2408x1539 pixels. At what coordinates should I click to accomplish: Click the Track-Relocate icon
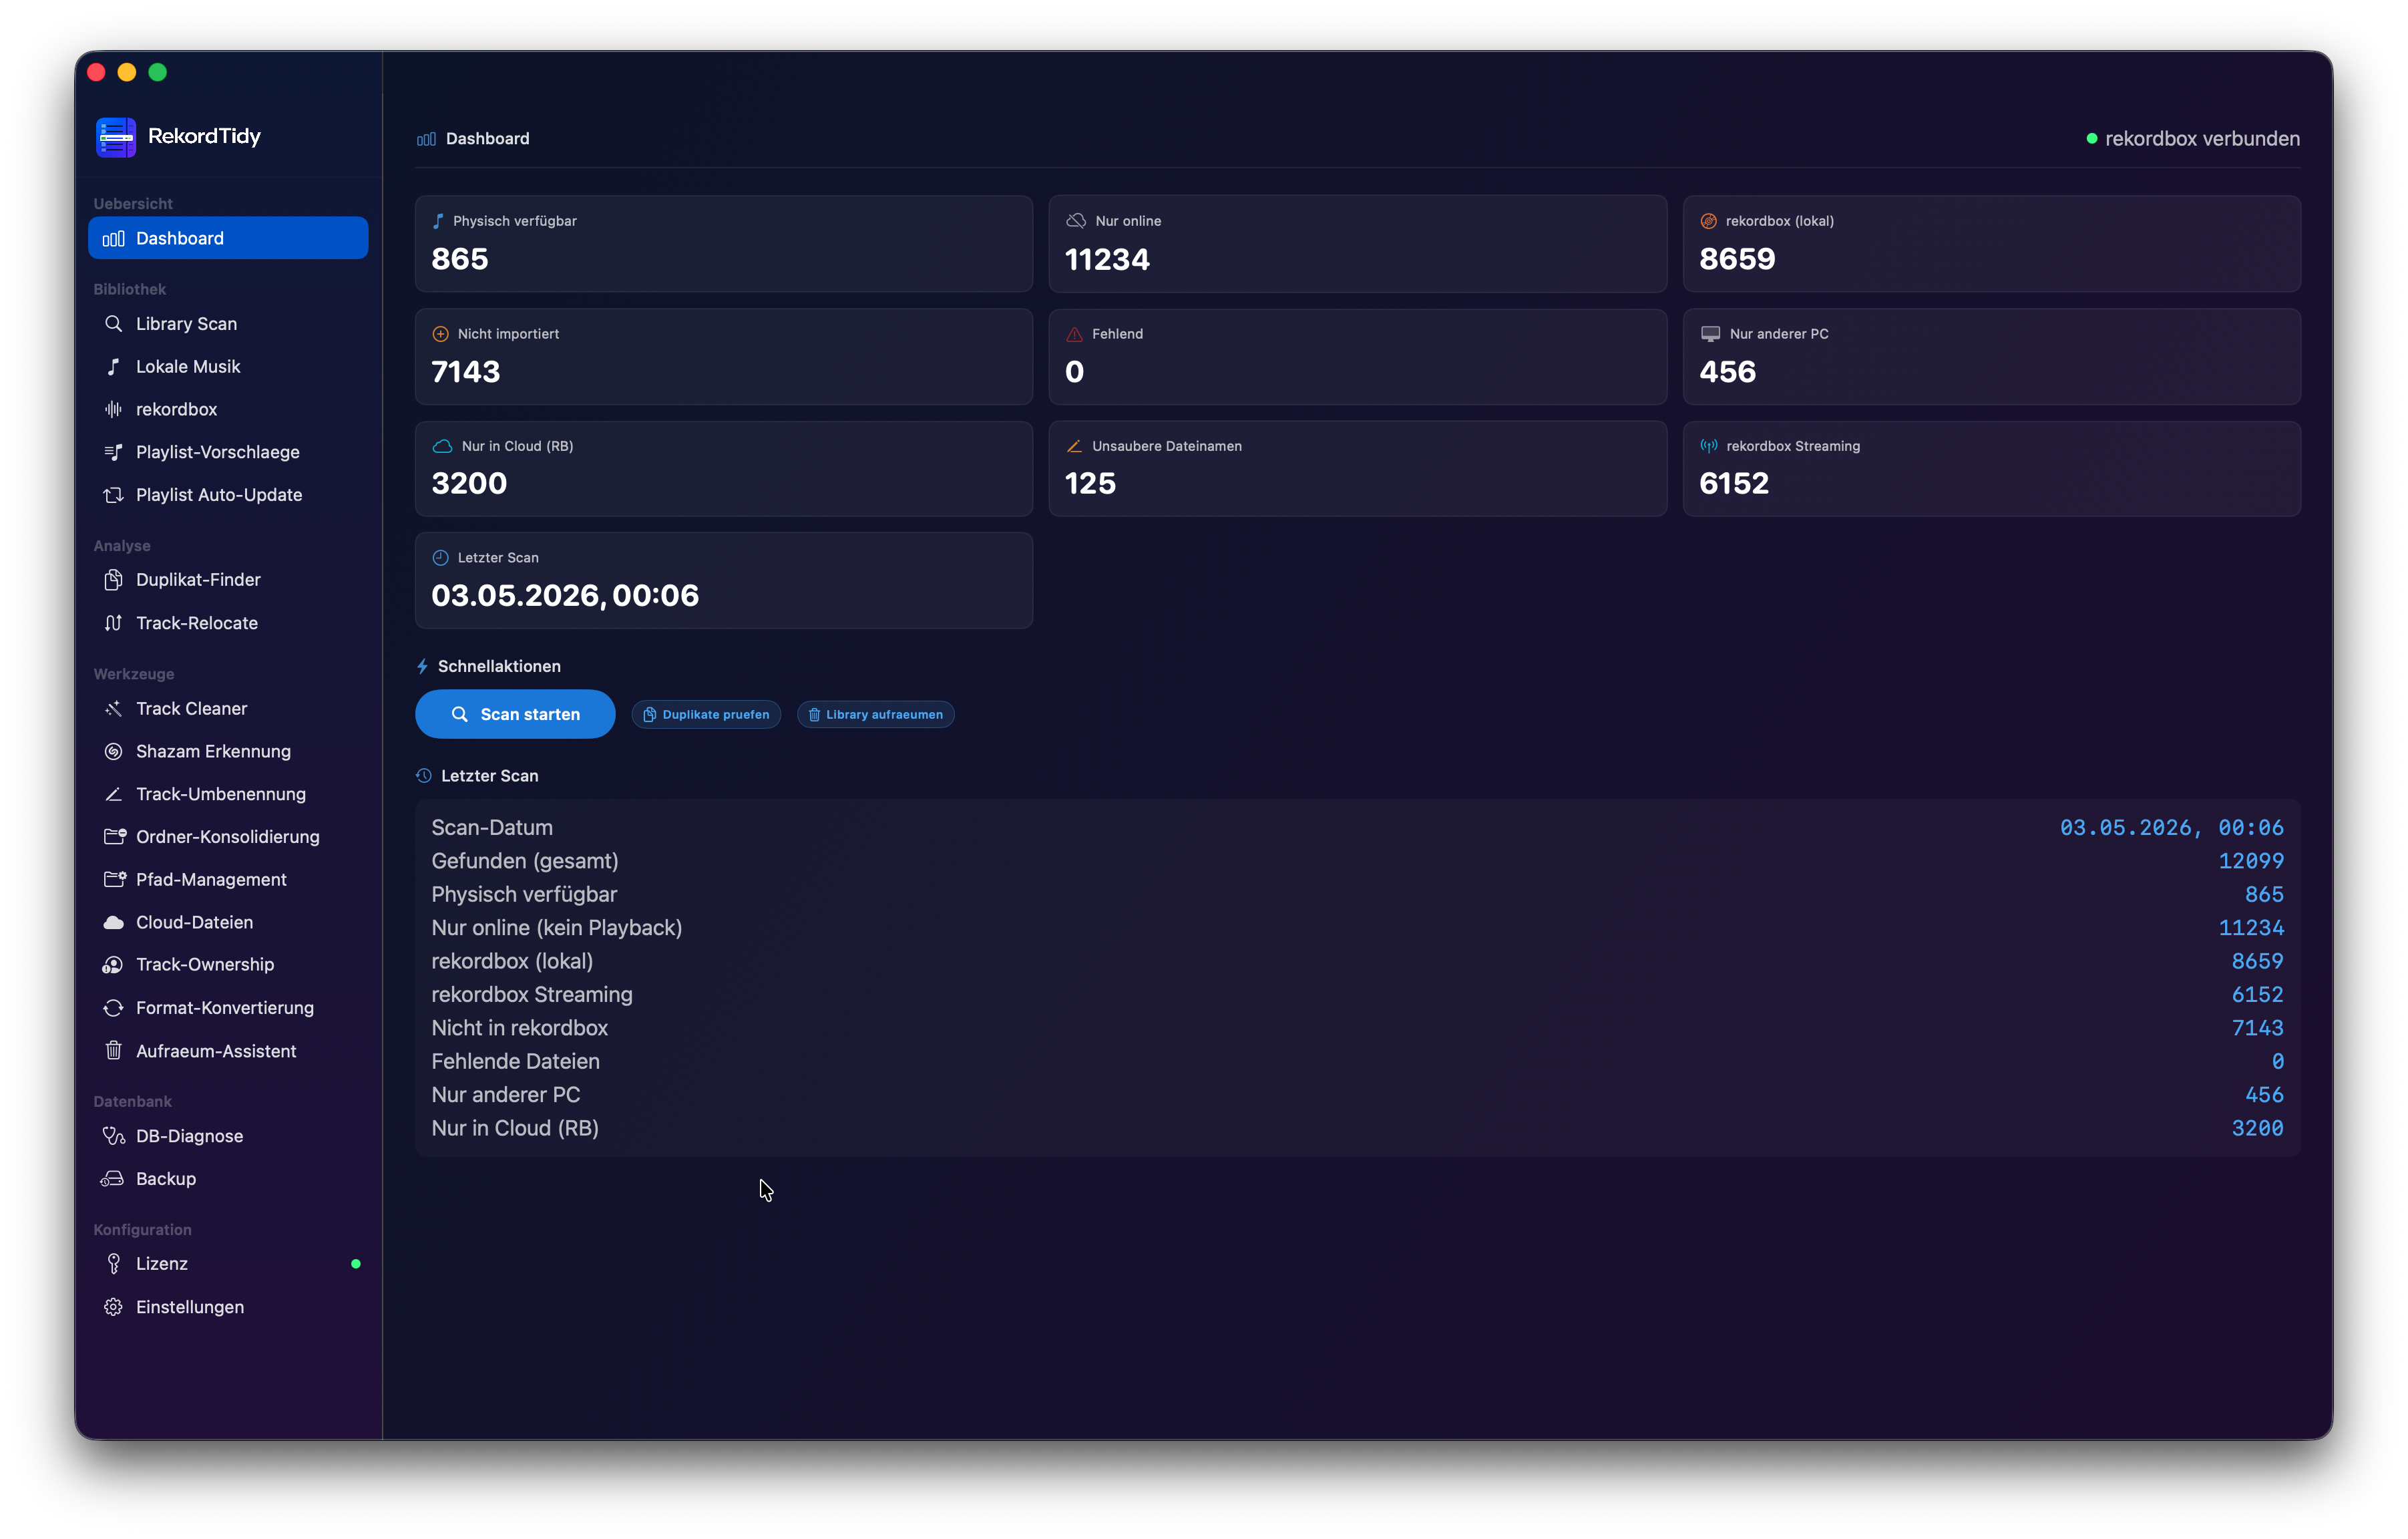pyautogui.click(x=114, y=623)
